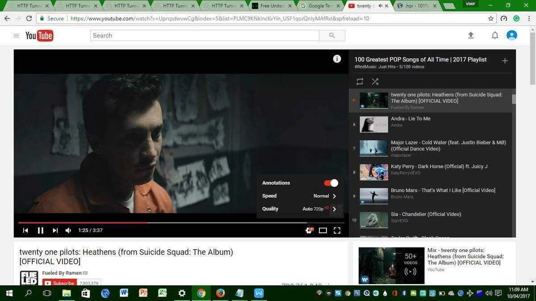This screenshot has width=536, height=301.
Task: Open the Windows Start menu
Action: click(9, 293)
